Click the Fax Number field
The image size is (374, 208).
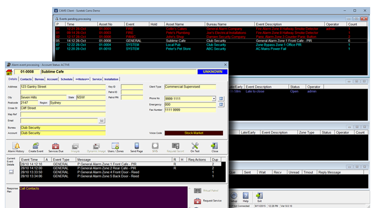tap(190, 110)
